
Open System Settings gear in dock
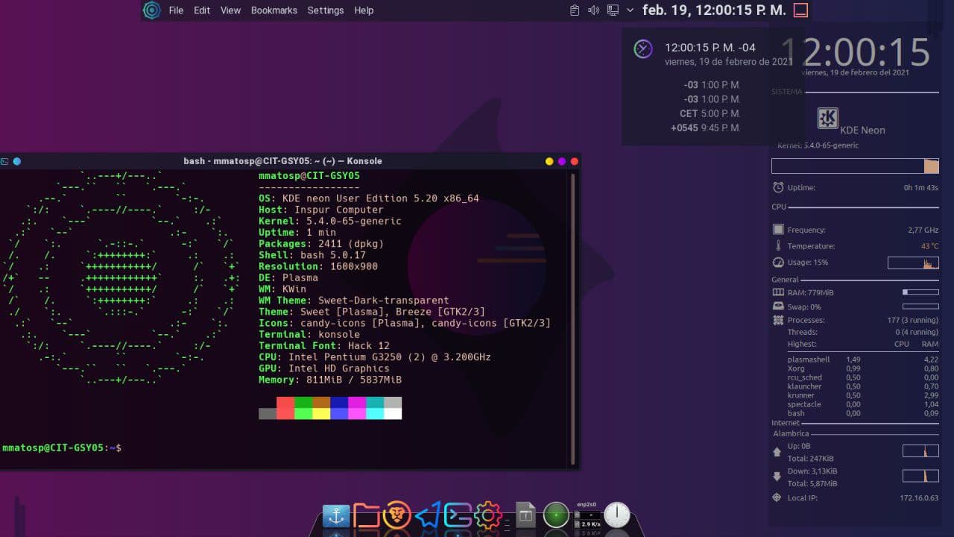487,515
